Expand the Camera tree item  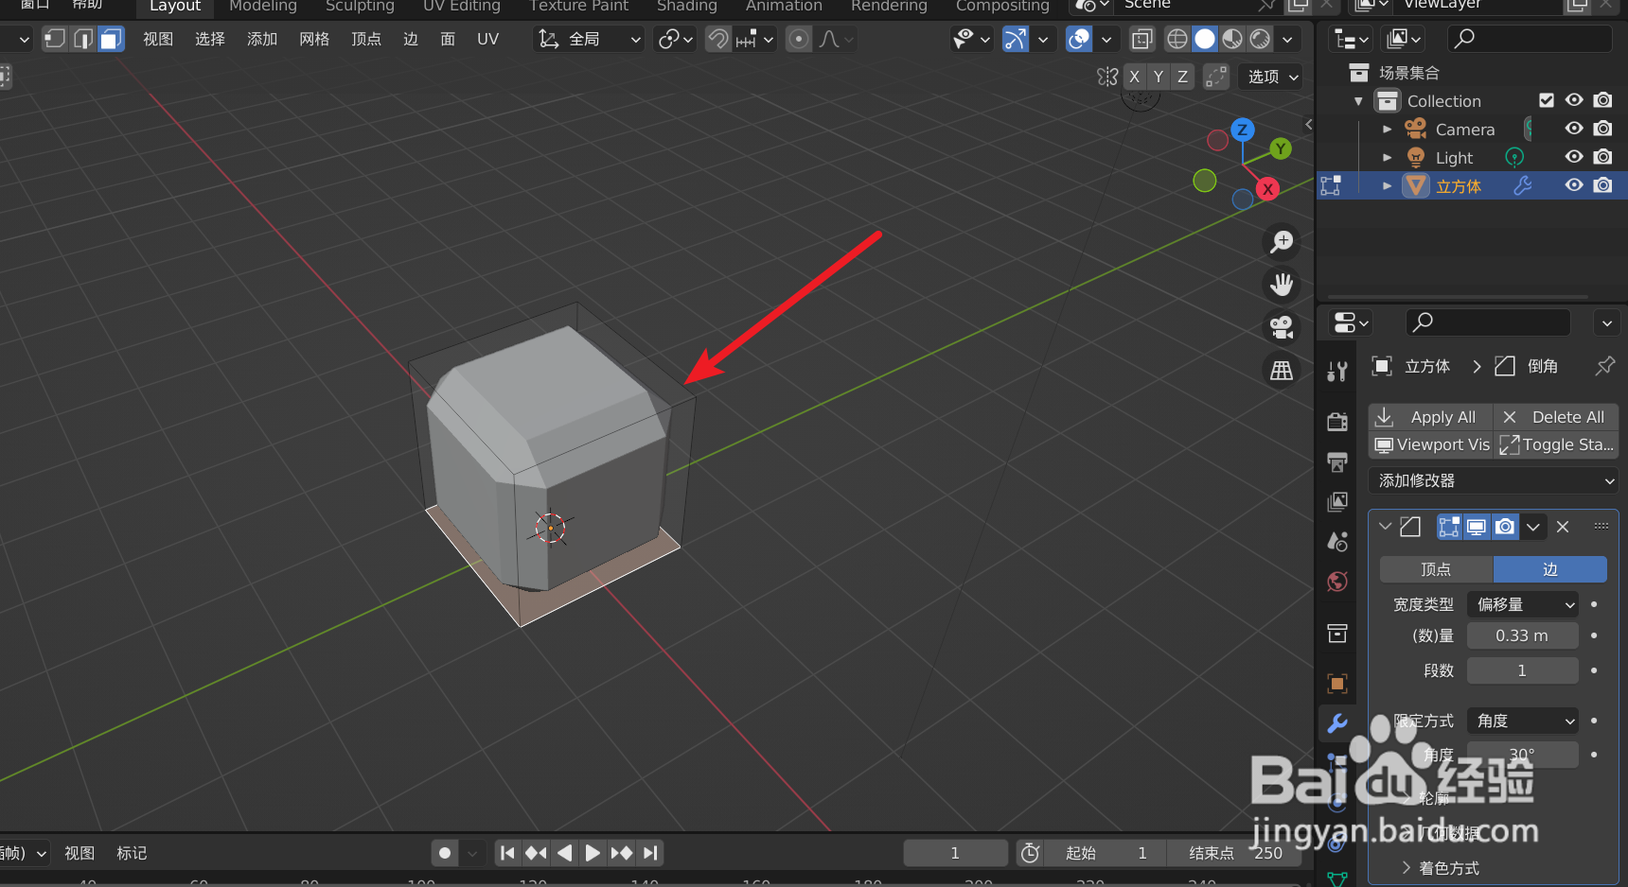tap(1388, 130)
